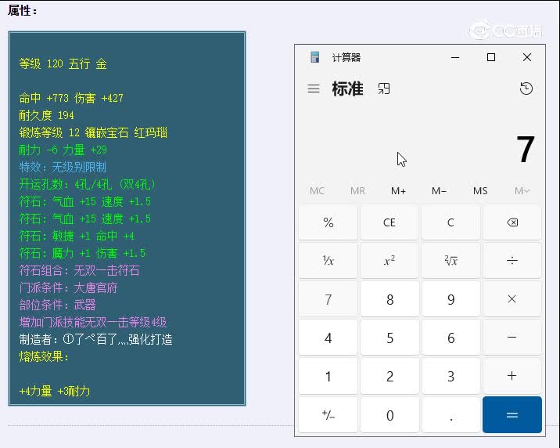The height and width of the screenshot is (448, 560).
Task: Click the CE clear entry key
Action: point(389,222)
